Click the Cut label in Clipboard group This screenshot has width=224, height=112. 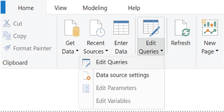point(18,24)
